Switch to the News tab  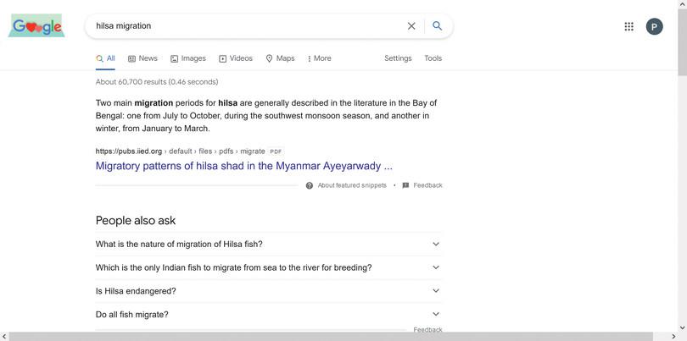click(x=142, y=58)
